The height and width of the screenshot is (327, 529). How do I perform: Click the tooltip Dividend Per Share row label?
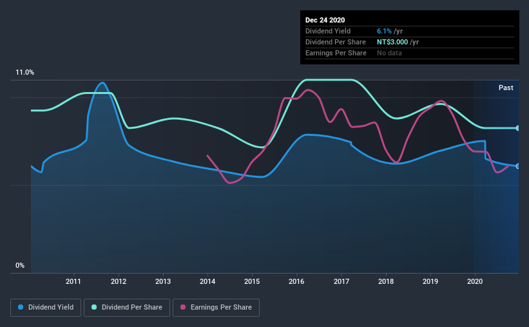tap(335, 42)
